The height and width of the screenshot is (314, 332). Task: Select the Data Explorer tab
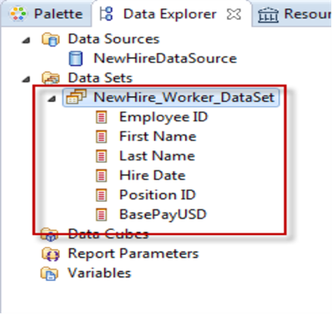pos(172,14)
